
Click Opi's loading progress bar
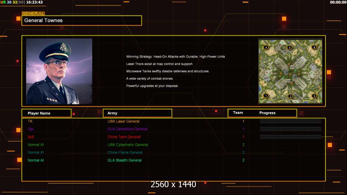click(x=291, y=129)
